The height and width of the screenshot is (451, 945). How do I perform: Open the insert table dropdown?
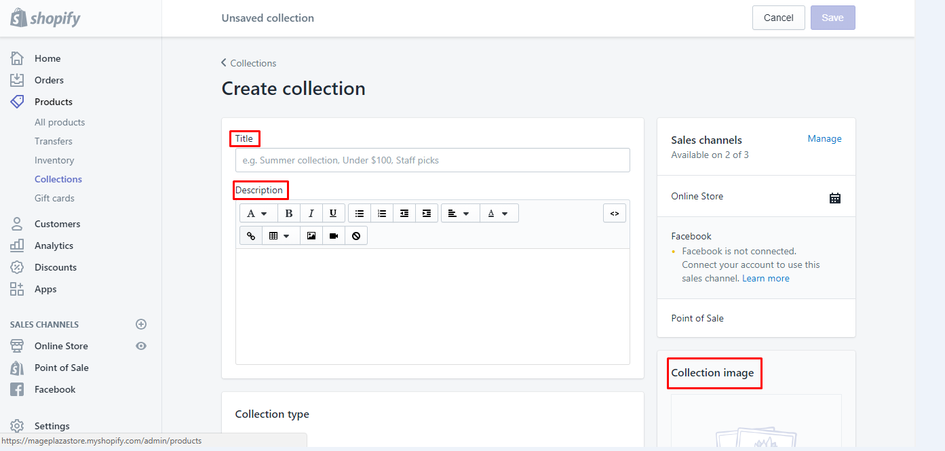pos(281,235)
